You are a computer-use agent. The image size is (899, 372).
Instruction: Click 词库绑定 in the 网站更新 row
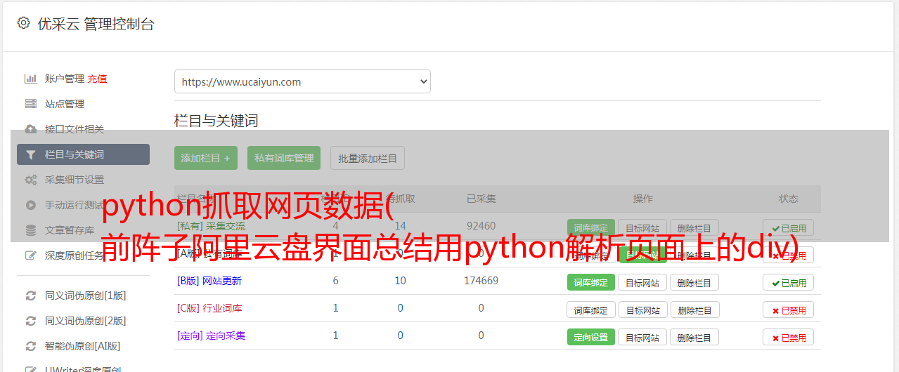coord(591,282)
